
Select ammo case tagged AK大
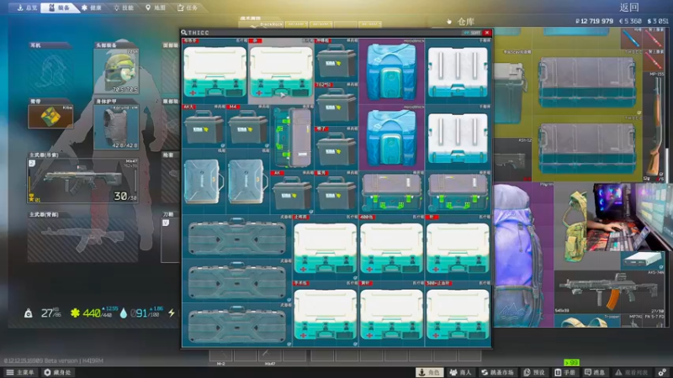pos(204,127)
